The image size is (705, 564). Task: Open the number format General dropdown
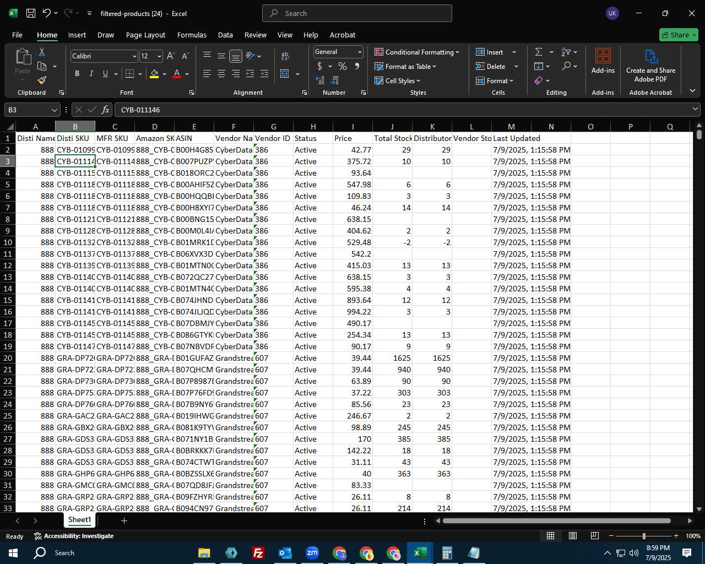pyautogui.click(x=360, y=52)
